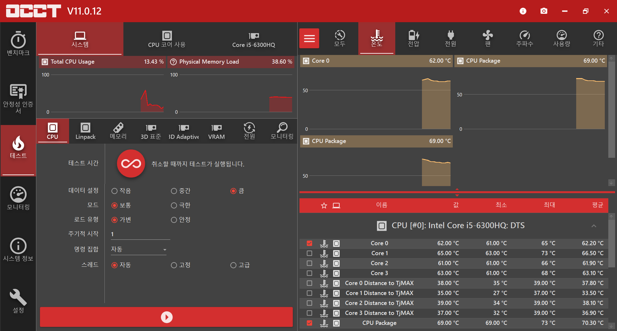The height and width of the screenshot is (331, 617).
Task: Select 큼 data set size
Action: point(237,191)
